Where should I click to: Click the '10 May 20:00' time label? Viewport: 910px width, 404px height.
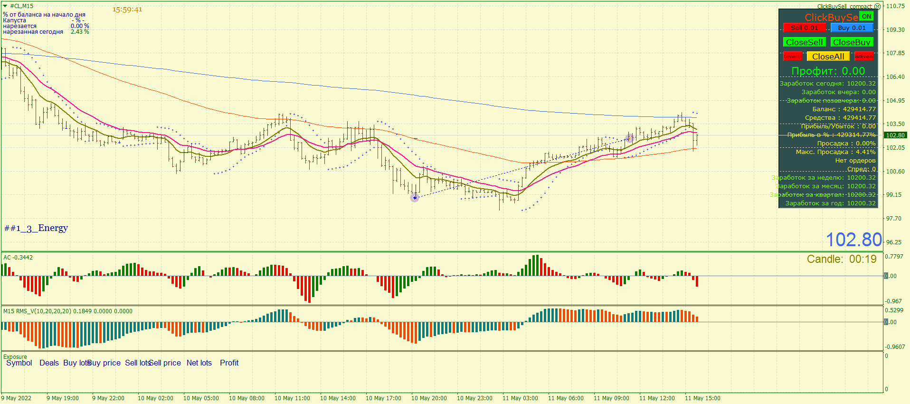429,398
